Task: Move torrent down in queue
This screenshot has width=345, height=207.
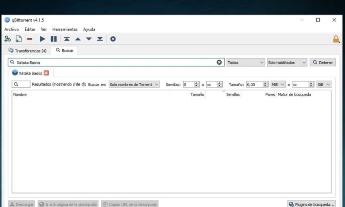Action: (89, 39)
